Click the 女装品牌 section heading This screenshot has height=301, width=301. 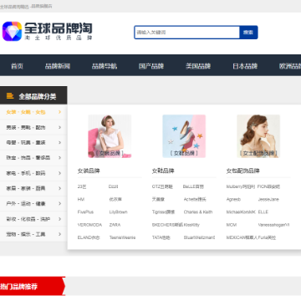click(x=89, y=171)
